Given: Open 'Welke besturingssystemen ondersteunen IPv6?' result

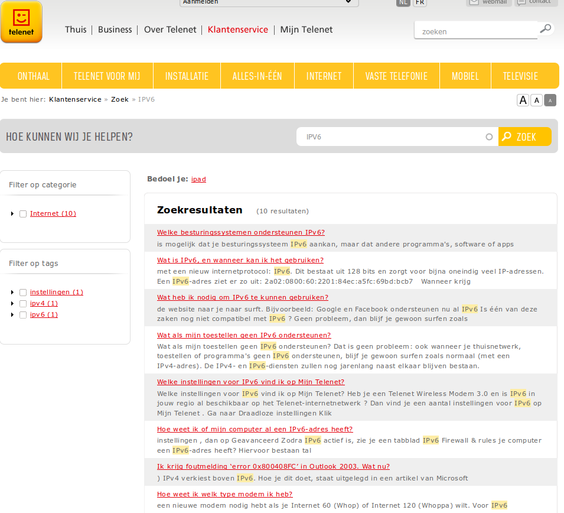Looking at the screenshot, I should [241, 232].
